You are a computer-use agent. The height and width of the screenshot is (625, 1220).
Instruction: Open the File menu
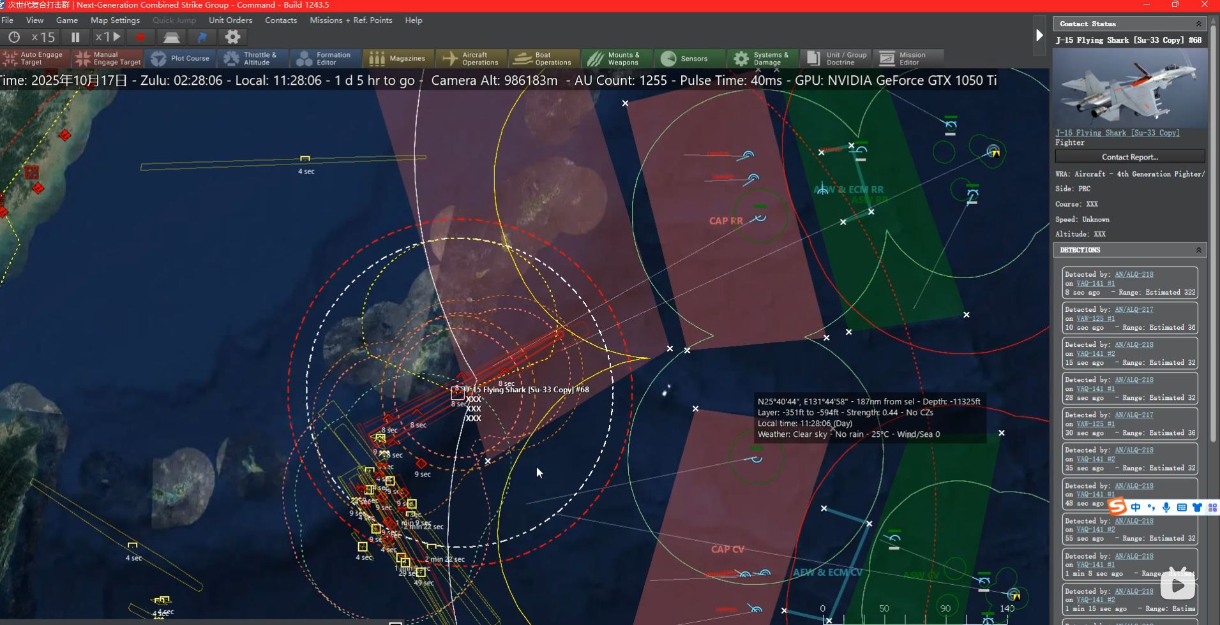click(8, 20)
